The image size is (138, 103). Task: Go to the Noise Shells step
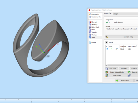tap(94, 27)
